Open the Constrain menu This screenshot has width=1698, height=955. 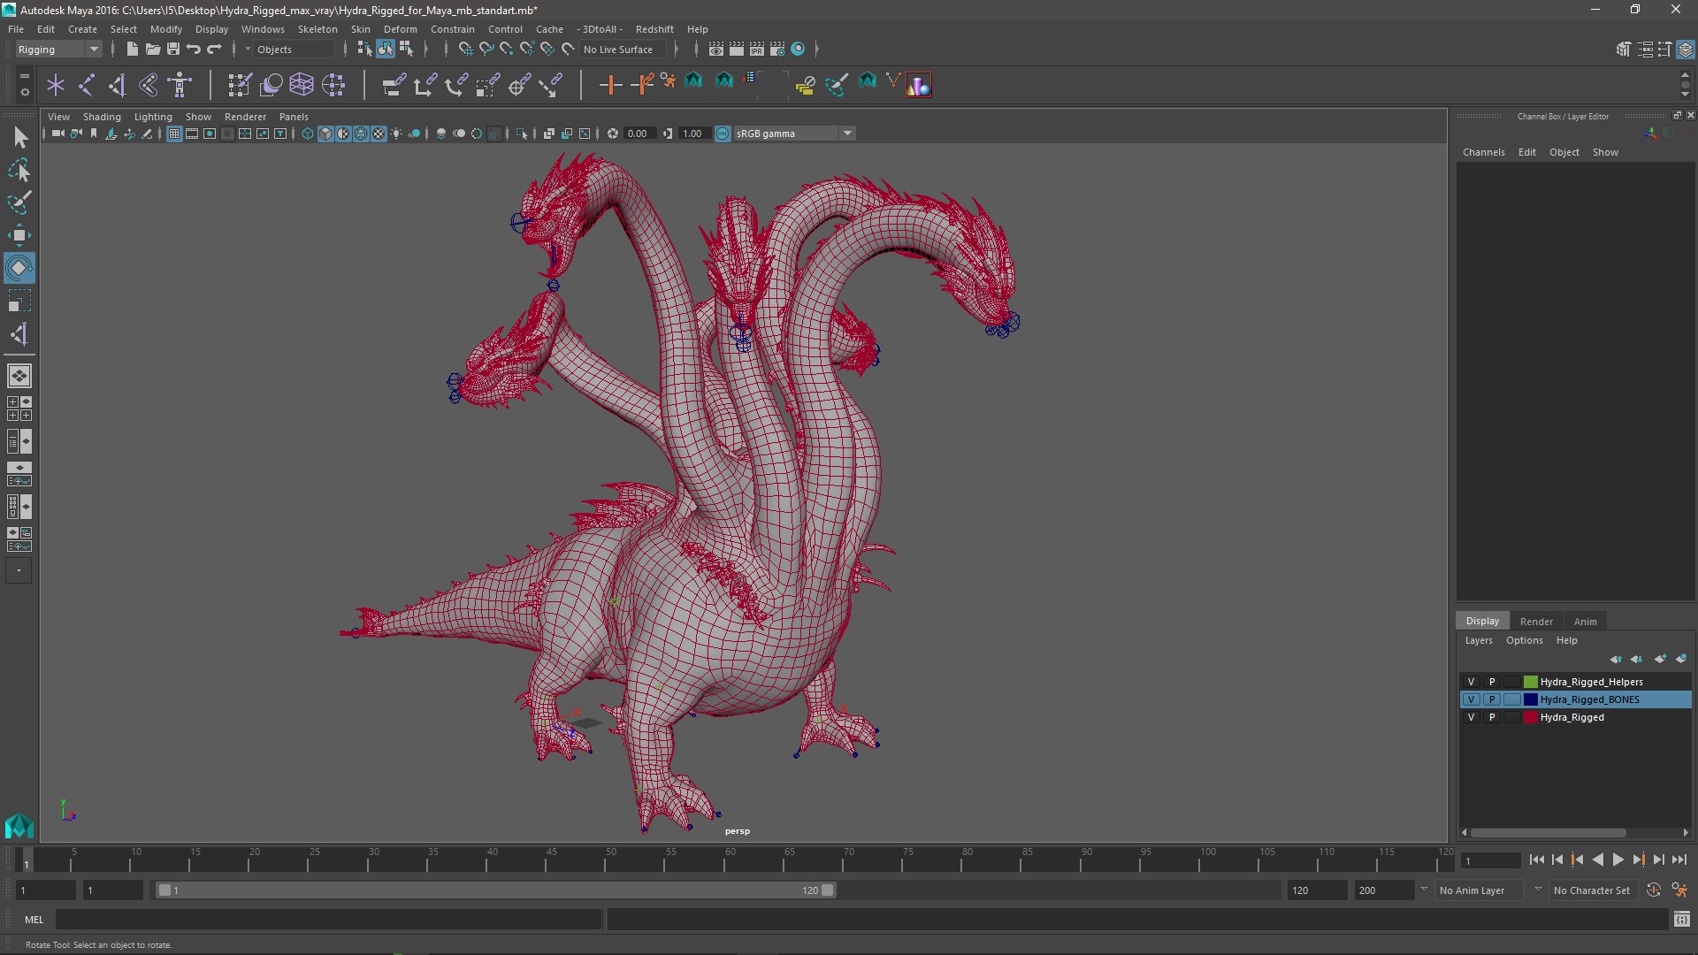point(453,29)
